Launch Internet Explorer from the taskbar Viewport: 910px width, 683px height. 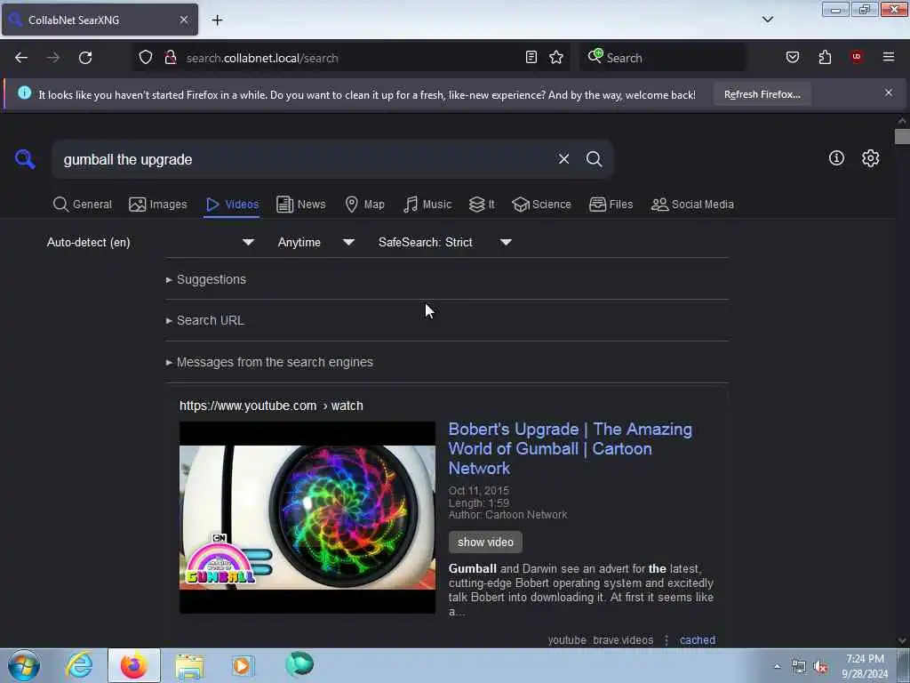(79, 665)
